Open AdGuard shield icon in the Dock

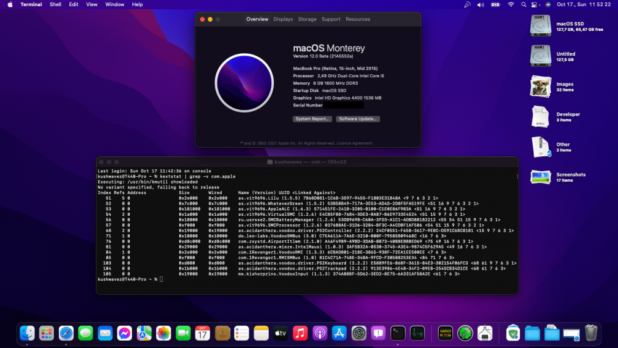[x=513, y=333]
